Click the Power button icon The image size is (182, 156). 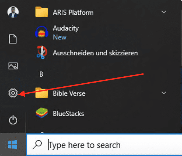(13, 120)
